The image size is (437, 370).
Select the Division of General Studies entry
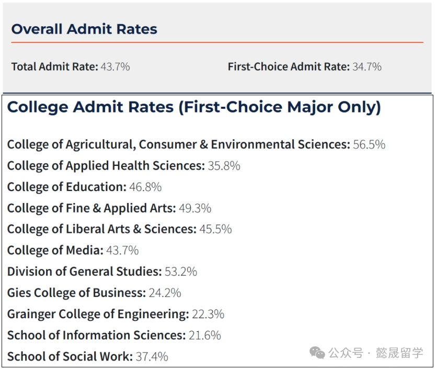[x=84, y=272]
